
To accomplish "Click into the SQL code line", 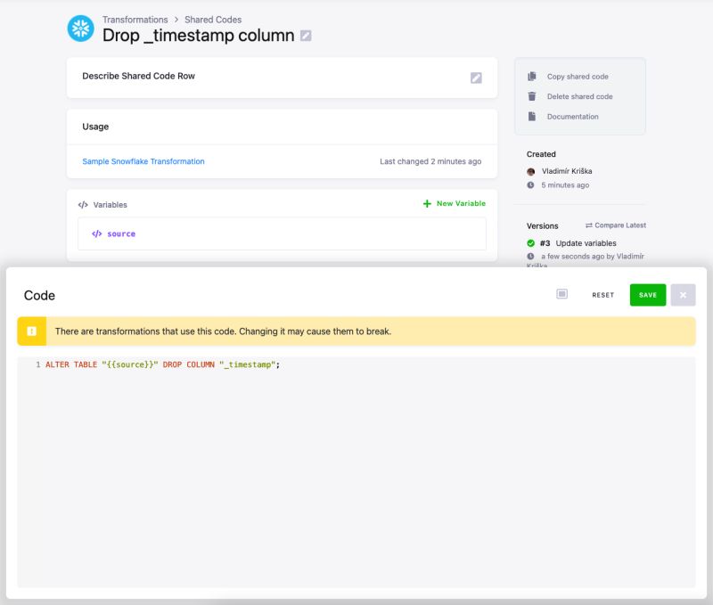I will coord(162,364).
